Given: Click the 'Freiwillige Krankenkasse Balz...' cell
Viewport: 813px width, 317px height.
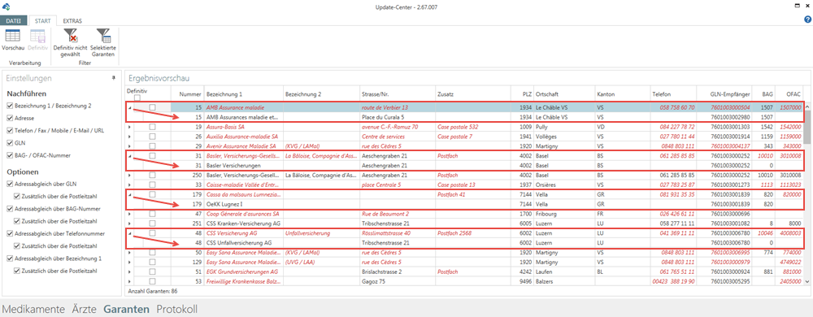Looking at the screenshot, I should click(x=244, y=281).
